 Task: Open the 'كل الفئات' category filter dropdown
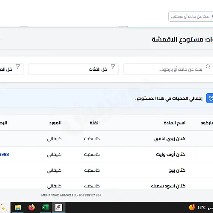(x=73, y=69)
